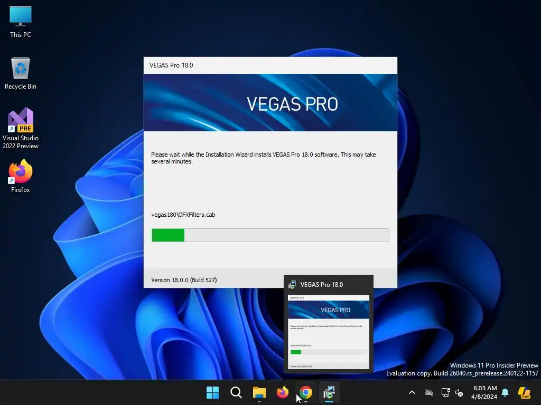Viewport: 541px width, 405px height.
Task: Select Visual Studio 2022 Preview shortcut
Action: (x=21, y=128)
